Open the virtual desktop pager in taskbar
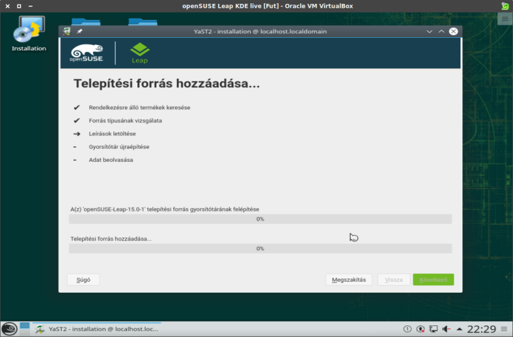This screenshot has width=513, height=337. click(x=24, y=329)
